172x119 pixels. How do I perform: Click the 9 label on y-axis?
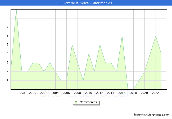(7, 9)
